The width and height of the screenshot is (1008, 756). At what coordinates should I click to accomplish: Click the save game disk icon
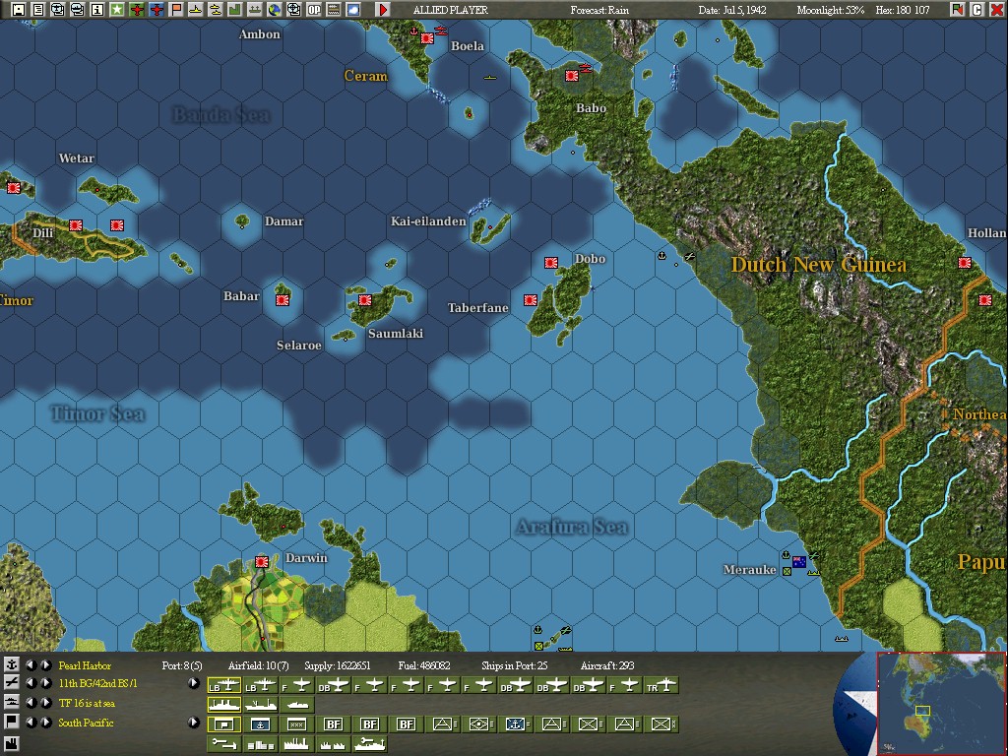pos(19,10)
